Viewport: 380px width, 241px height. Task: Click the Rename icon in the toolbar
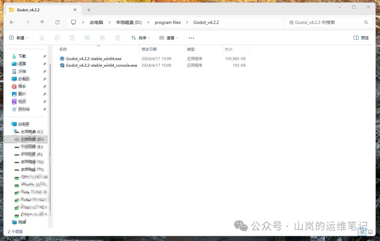(x=87, y=38)
